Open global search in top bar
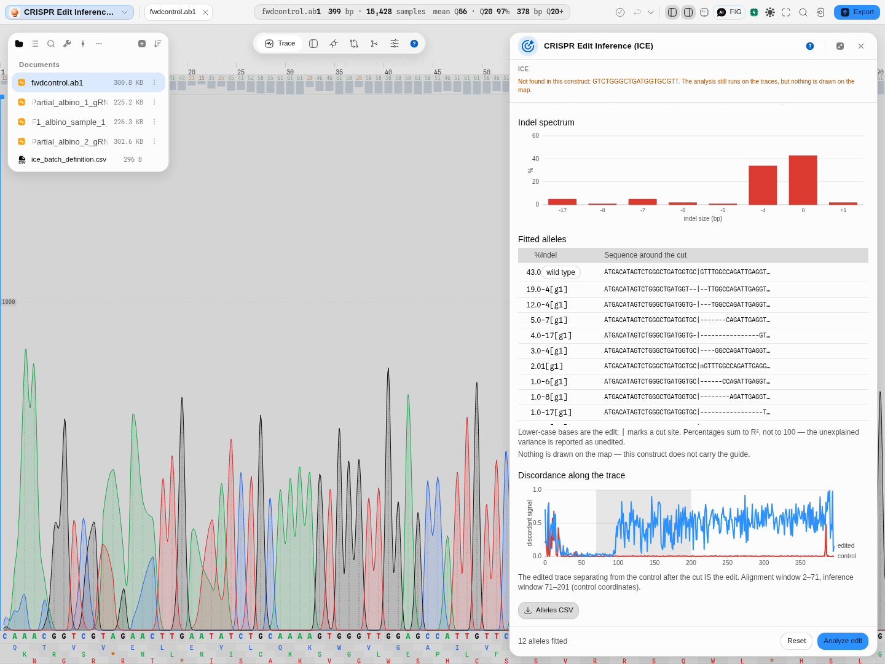Viewport: 885px width, 664px height. pos(803,12)
